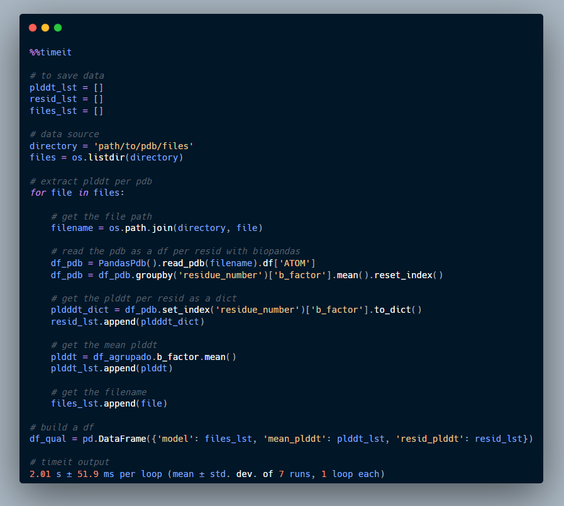Click the '# get the file path' comment
564x506 pixels.
pyautogui.click(x=101, y=216)
